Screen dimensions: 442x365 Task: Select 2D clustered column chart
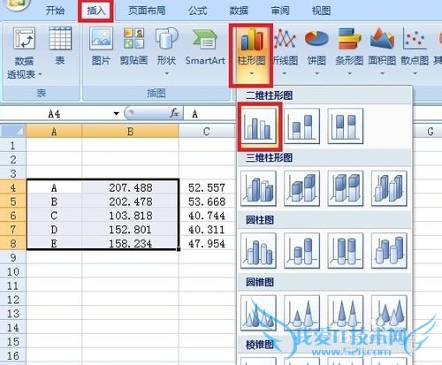click(259, 125)
